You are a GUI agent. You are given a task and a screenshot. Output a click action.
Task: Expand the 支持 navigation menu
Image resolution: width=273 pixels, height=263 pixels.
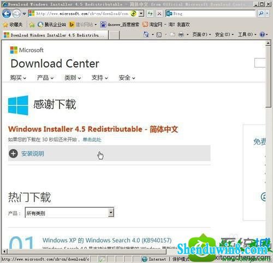[x=99, y=77]
